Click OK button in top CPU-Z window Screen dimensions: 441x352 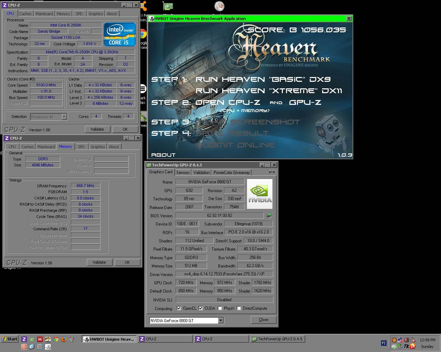[125, 129]
